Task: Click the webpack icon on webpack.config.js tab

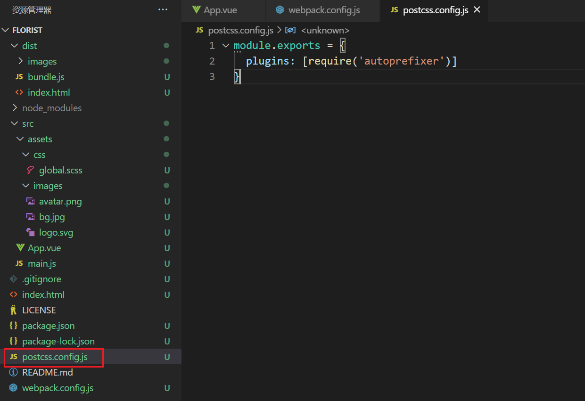Action: (280, 10)
